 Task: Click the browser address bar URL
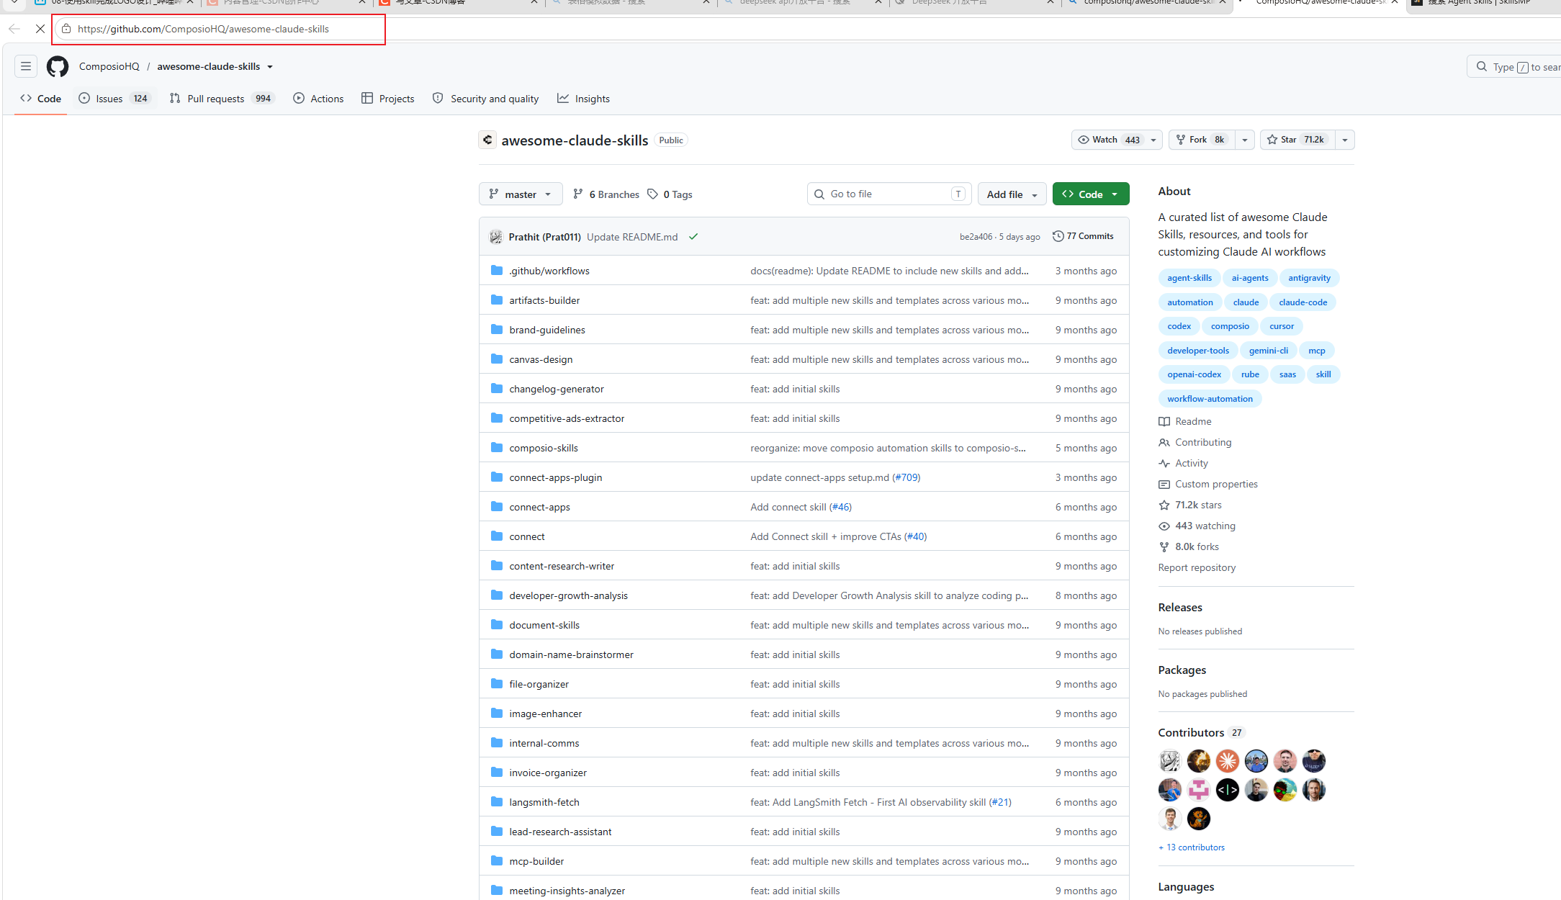click(x=203, y=29)
